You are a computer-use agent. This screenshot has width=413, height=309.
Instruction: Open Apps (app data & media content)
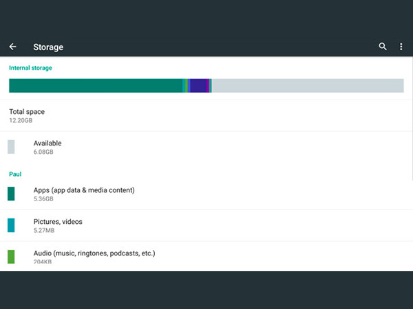84,190
